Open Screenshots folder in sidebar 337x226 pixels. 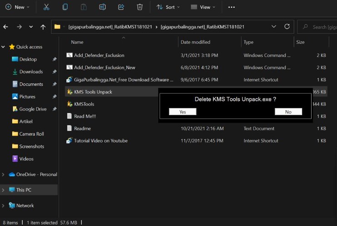(32, 146)
